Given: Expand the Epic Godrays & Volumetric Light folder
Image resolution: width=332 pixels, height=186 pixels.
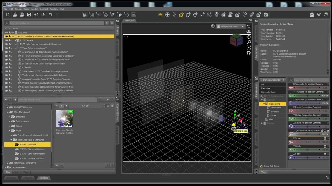Looking at the screenshot, I should (x=11, y=135).
